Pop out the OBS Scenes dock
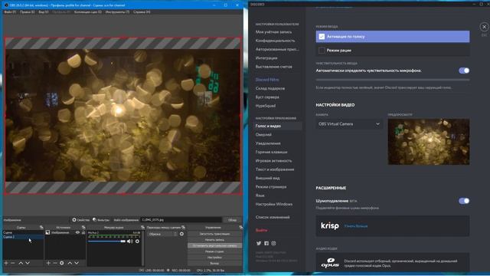 (x=41, y=227)
